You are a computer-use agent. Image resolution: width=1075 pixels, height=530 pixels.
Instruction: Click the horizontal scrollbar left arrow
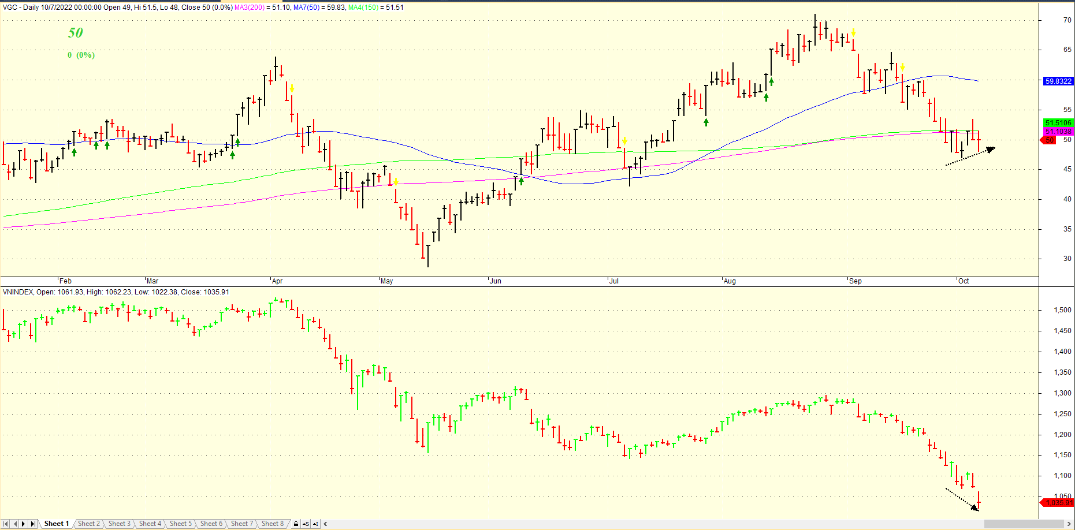pos(326,524)
